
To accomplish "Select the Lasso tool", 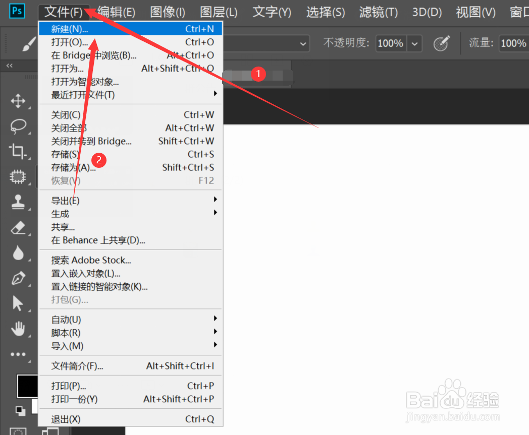I will point(19,127).
